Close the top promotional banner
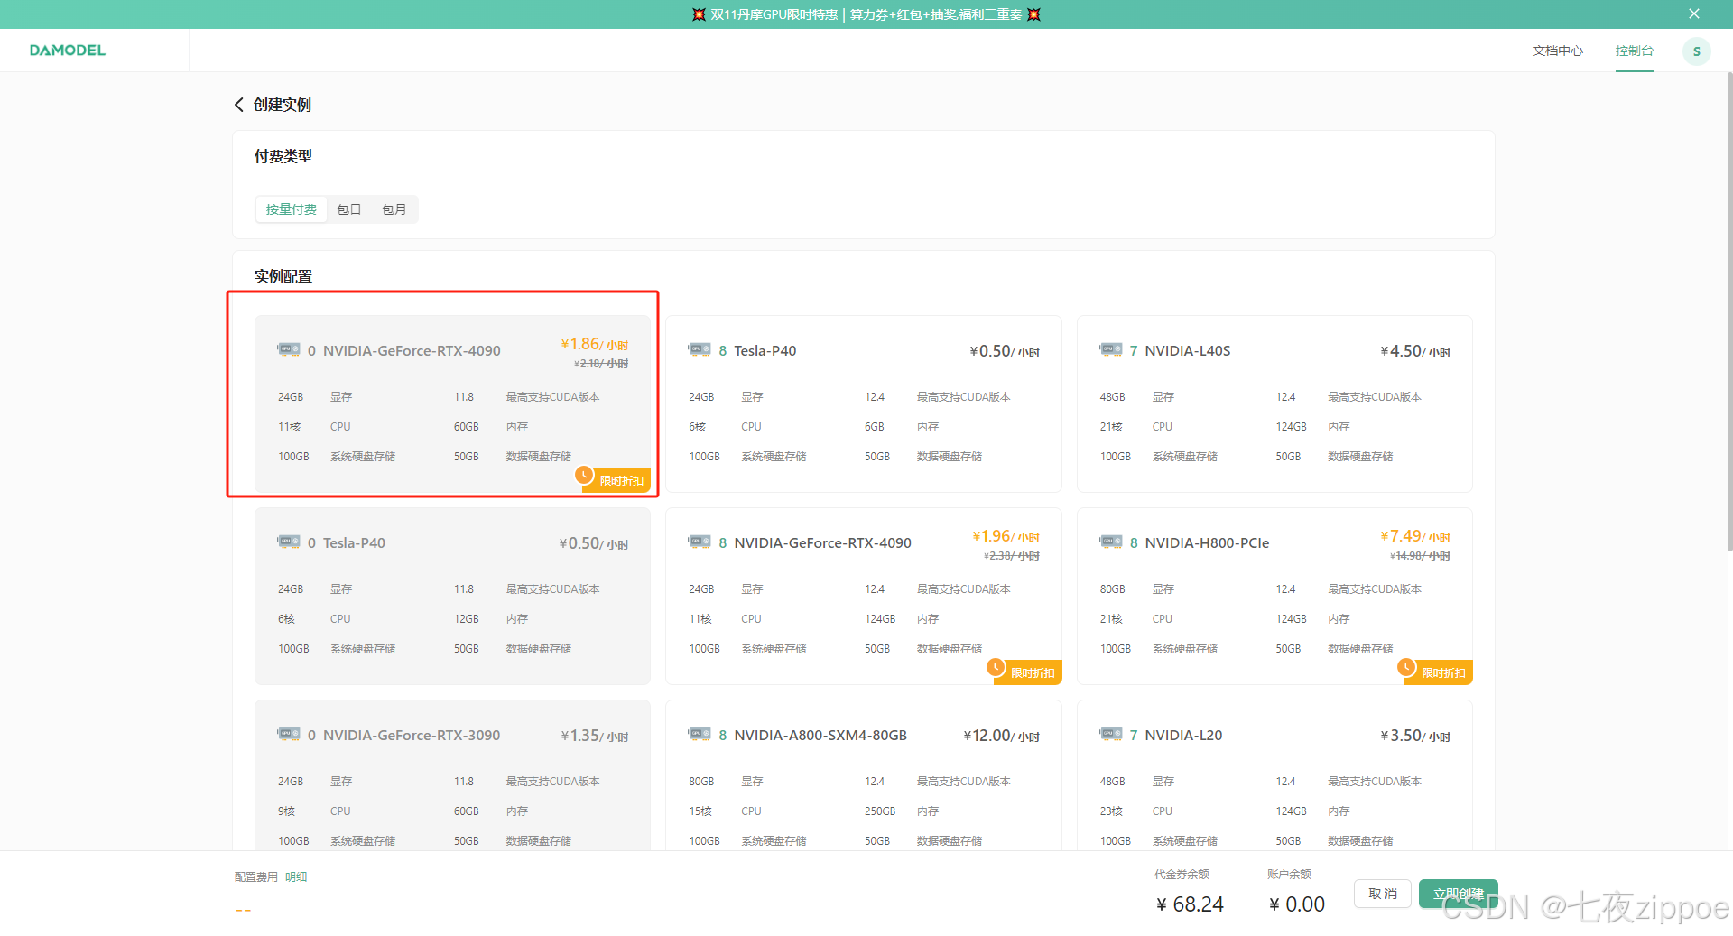This screenshot has height=936, width=1733. [x=1694, y=14]
